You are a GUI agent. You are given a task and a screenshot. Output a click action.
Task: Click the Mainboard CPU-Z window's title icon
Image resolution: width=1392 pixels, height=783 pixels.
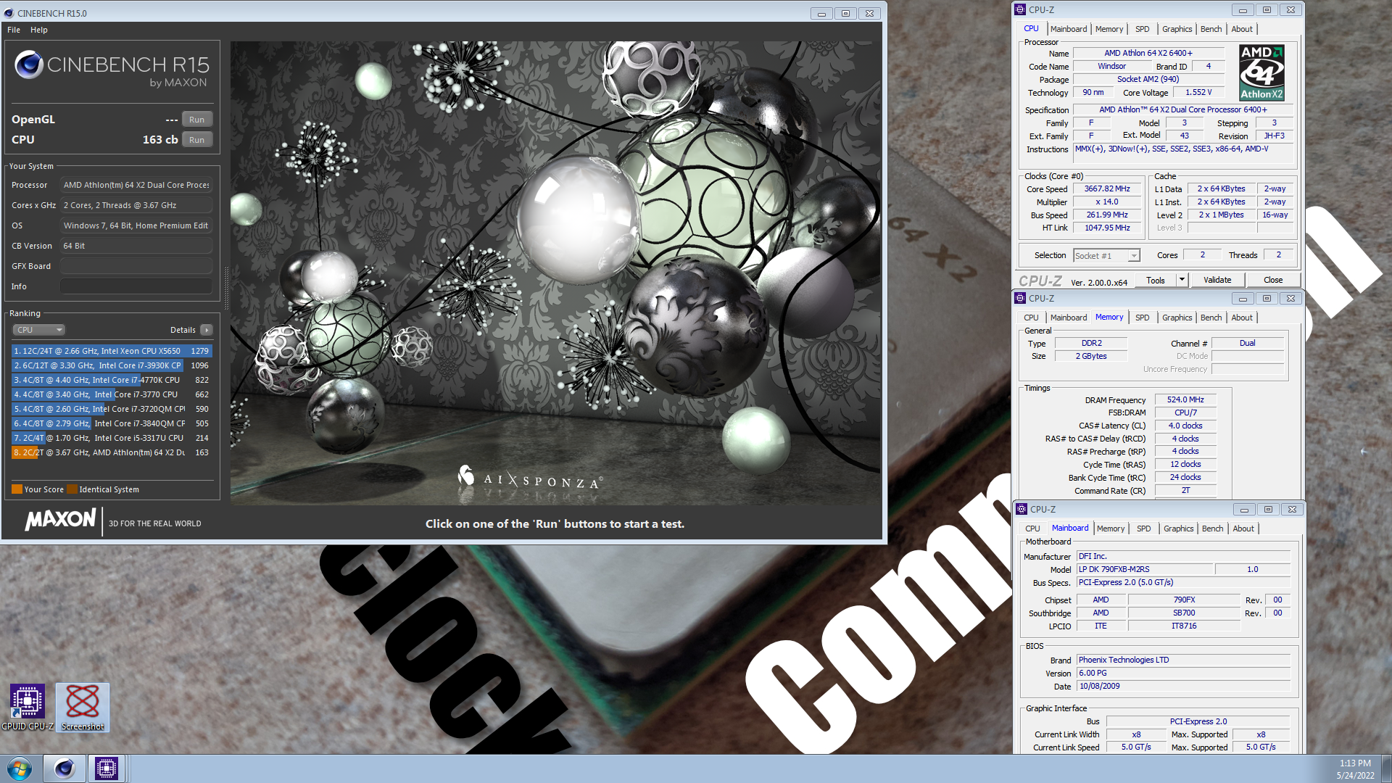pyautogui.click(x=1022, y=509)
